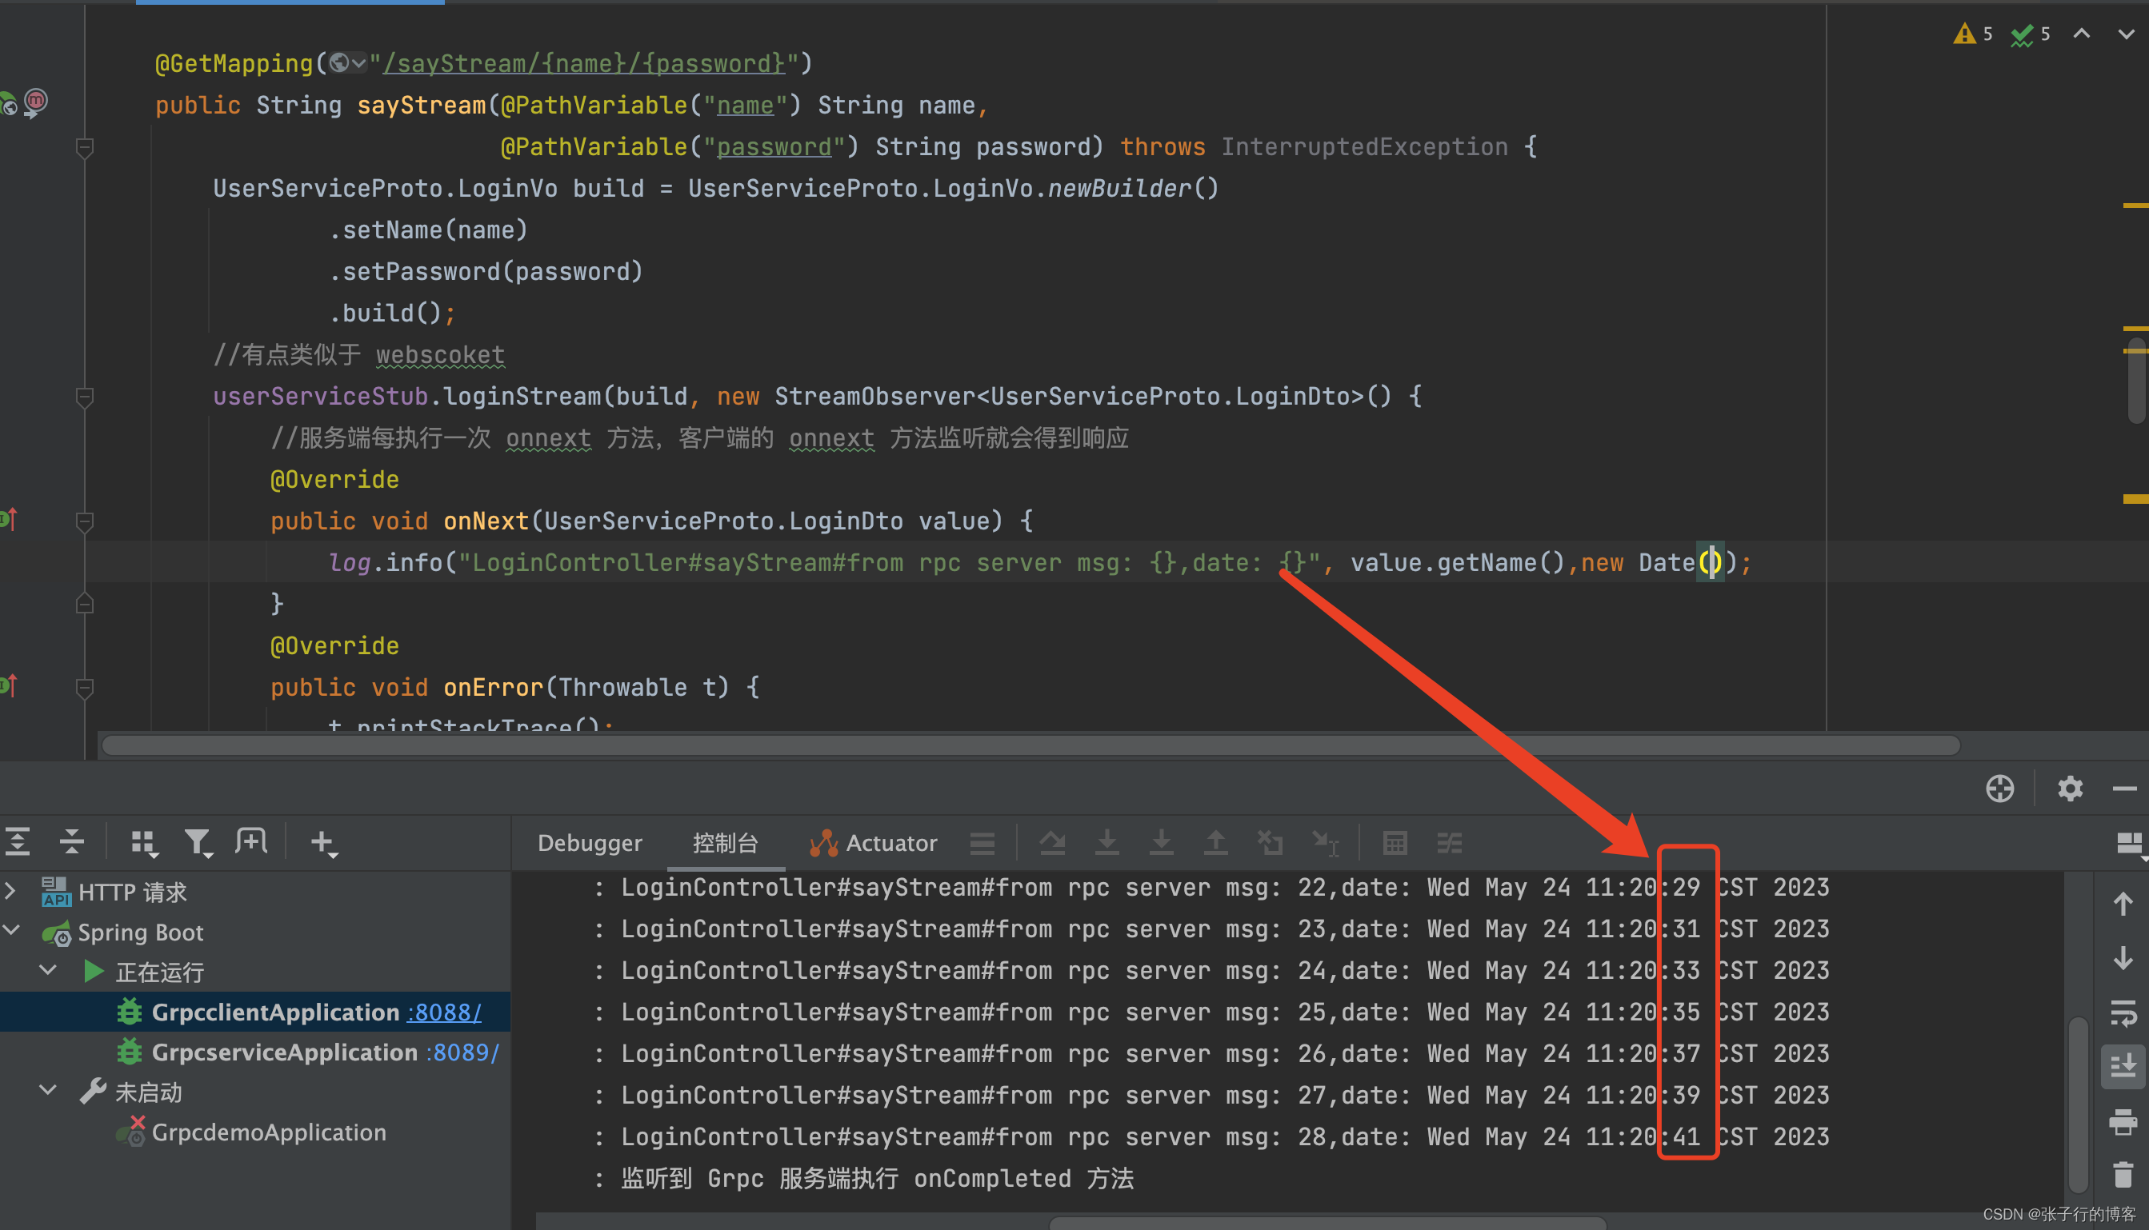Collapse the Spring Boot tree node
The height and width of the screenshot is (1230, 2149).
click(10, 931)
